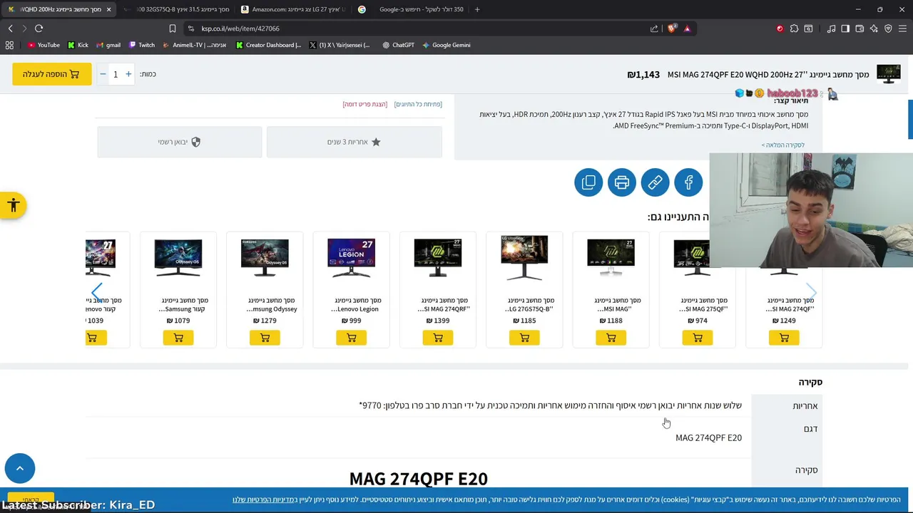Open the לסקירה המלאה full review link
Screen dimensions: 913x513
[782, 145]
